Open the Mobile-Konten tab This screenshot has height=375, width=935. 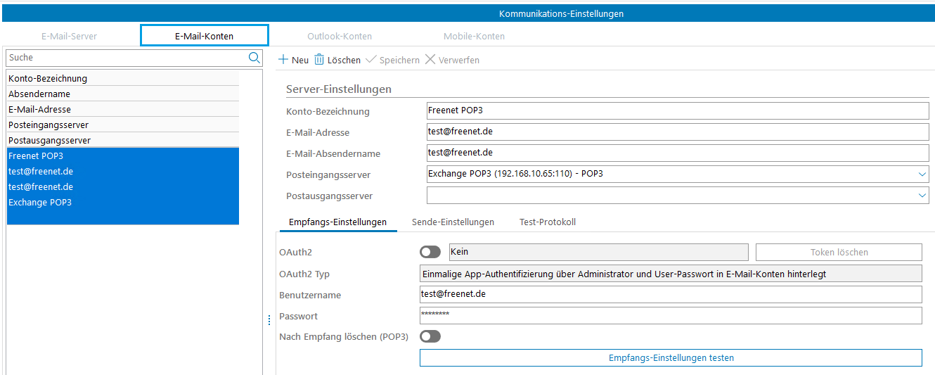point(474,36)
